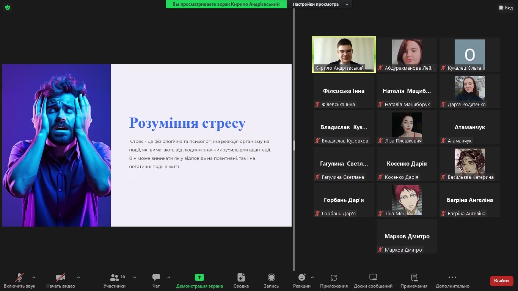Select Кукалец Ольга participant tile
The image size is (518, 291).
(470, 55)
